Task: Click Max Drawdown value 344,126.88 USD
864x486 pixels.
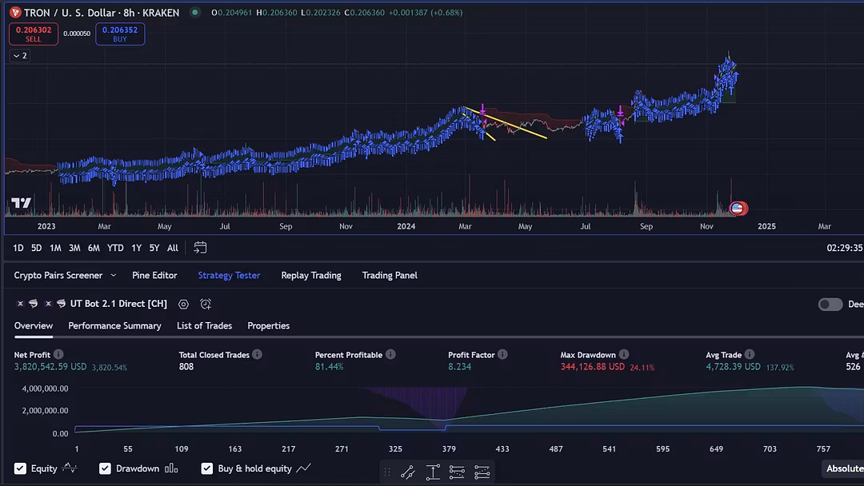Action: click(592, 367)
